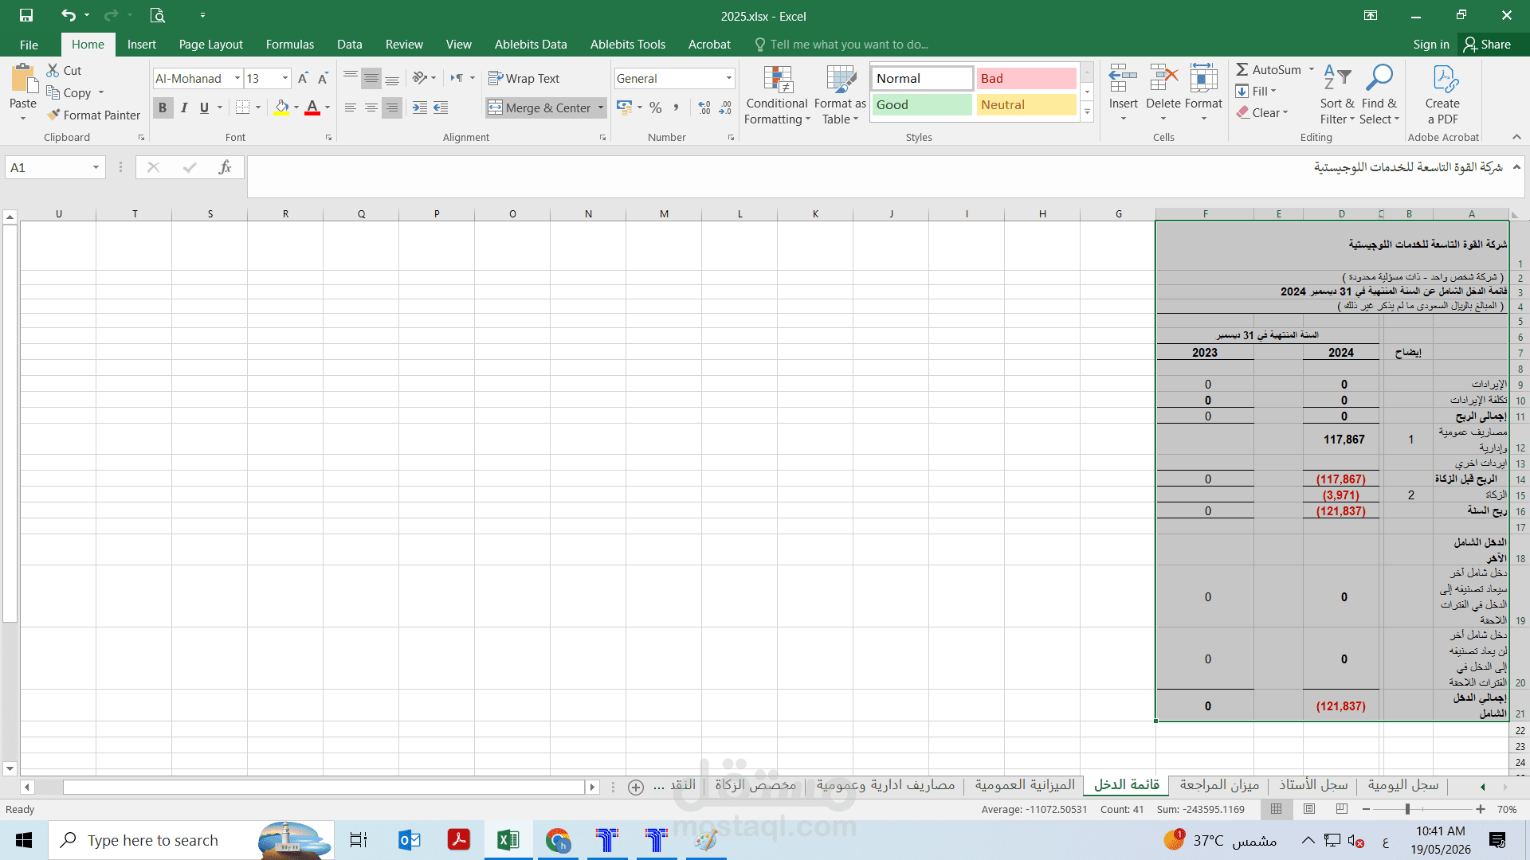Click the zoom slider handle

pyautogui.click(x=1407, y=809)
